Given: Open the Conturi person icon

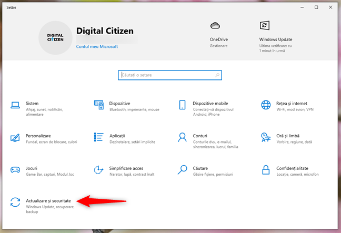Looking at the screenshot, I should 182,137.
